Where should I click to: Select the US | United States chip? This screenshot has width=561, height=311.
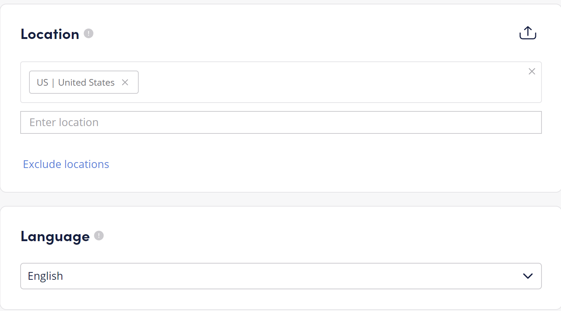tap(84, 82)
